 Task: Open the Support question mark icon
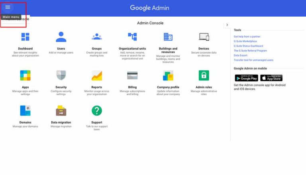point(97,111)
